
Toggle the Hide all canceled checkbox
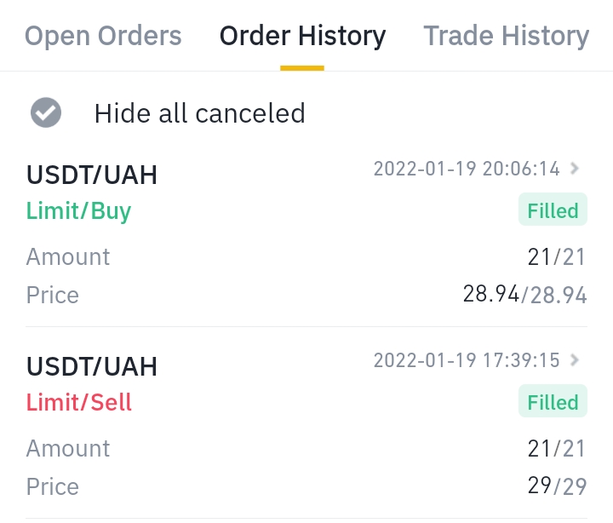46,112
